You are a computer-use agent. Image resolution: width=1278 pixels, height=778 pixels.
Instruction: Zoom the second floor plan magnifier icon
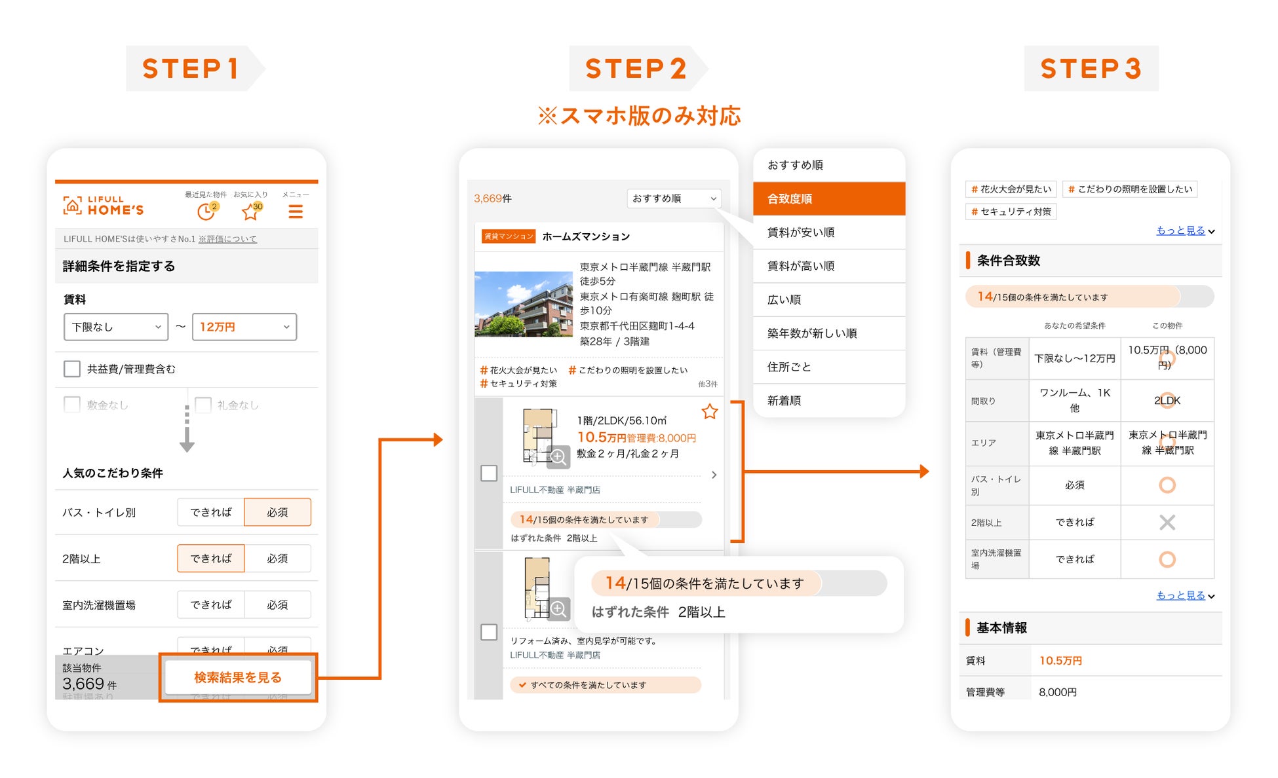coord(558,610)
